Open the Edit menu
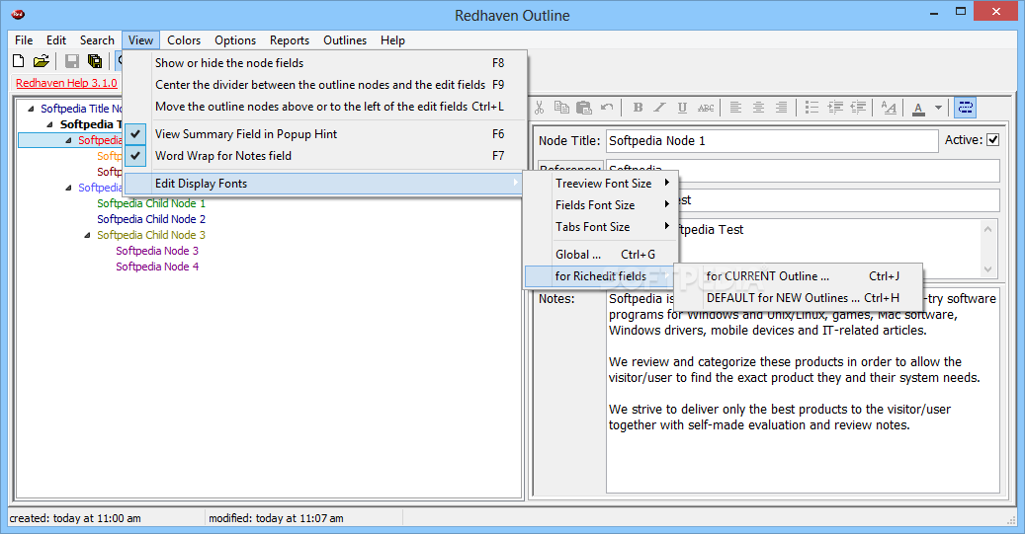Image resolution: width=1025 pixels, height=534 pixels. coord(56,39)
